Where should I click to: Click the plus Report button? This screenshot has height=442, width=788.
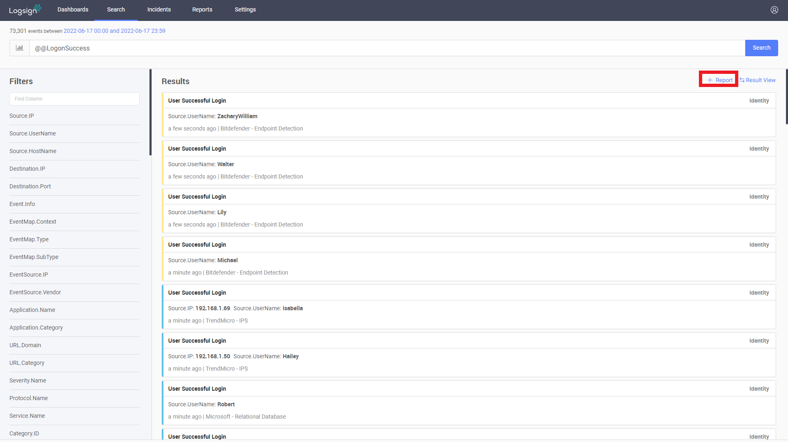click(x=719, y=80)
